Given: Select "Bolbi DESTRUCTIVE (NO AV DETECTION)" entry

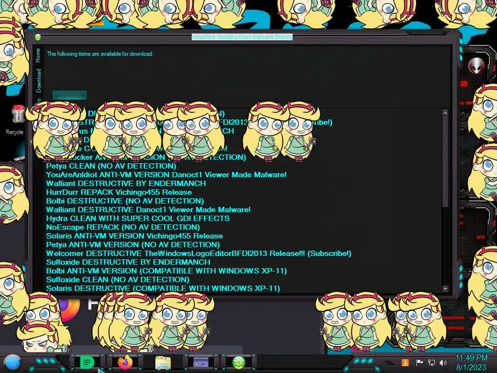Looking at the screenshot, I should pos(125,201).
